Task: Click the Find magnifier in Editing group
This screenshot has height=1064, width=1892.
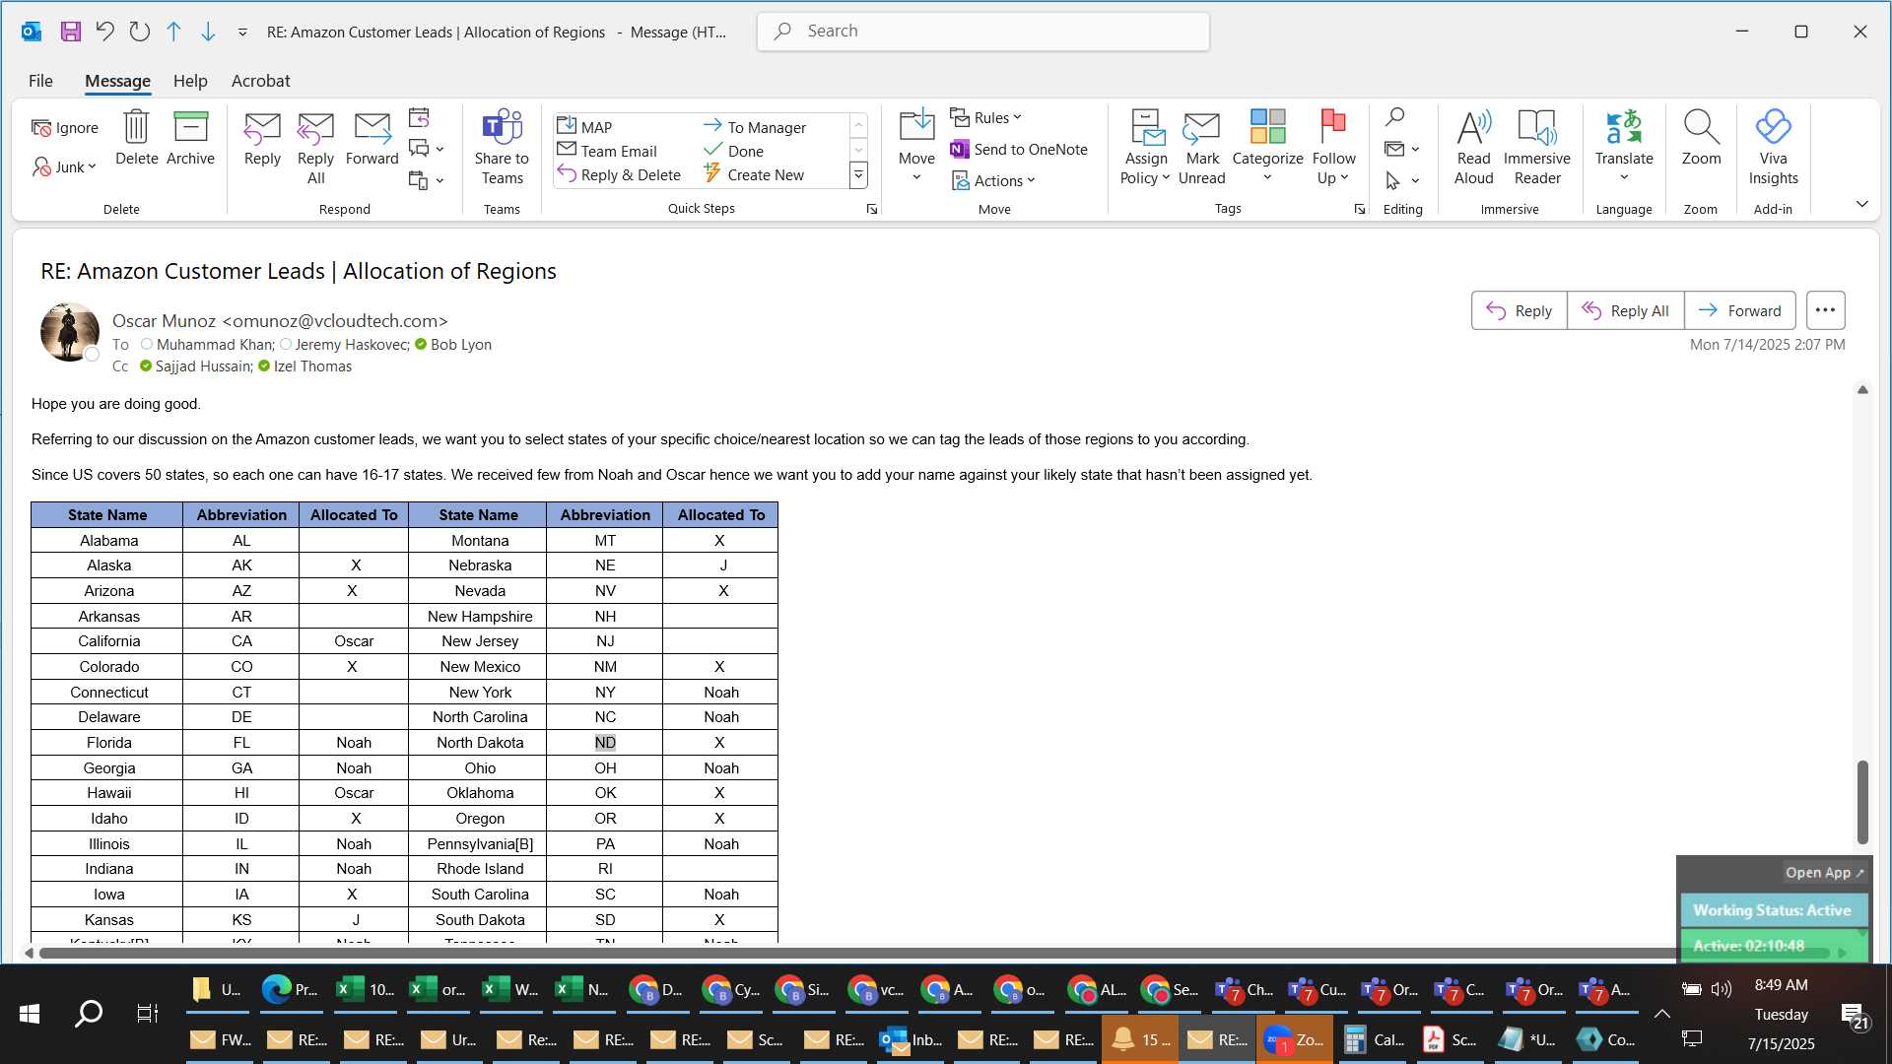Action: tap(1394, 118)
